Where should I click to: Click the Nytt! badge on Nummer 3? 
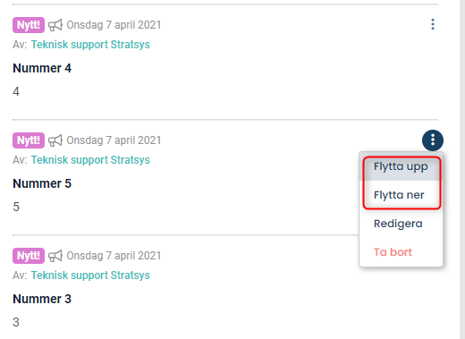(29, 256)
